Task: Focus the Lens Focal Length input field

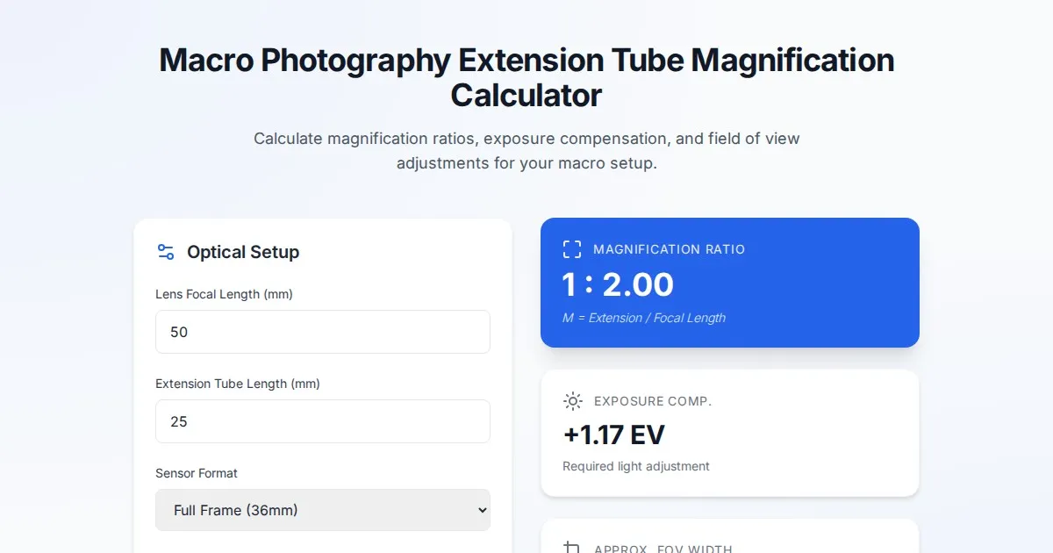Action: [322, 332]
